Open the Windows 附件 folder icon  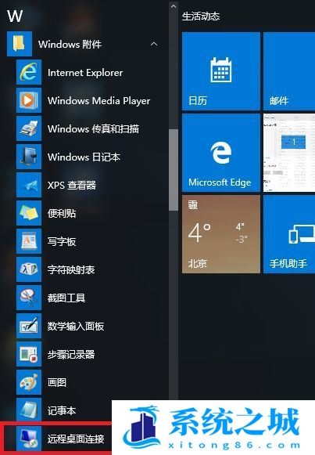(20, 44)
